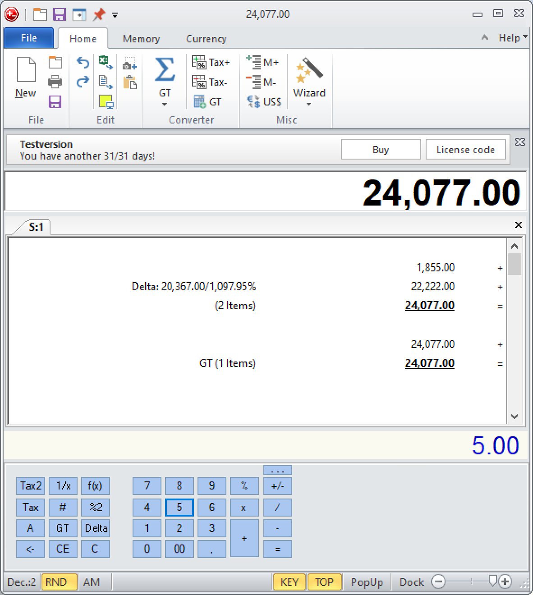The width and height of the screenshot is (533, 595).
Task: Click the quick-access save icon in the title bar
Action: [60, 14]
